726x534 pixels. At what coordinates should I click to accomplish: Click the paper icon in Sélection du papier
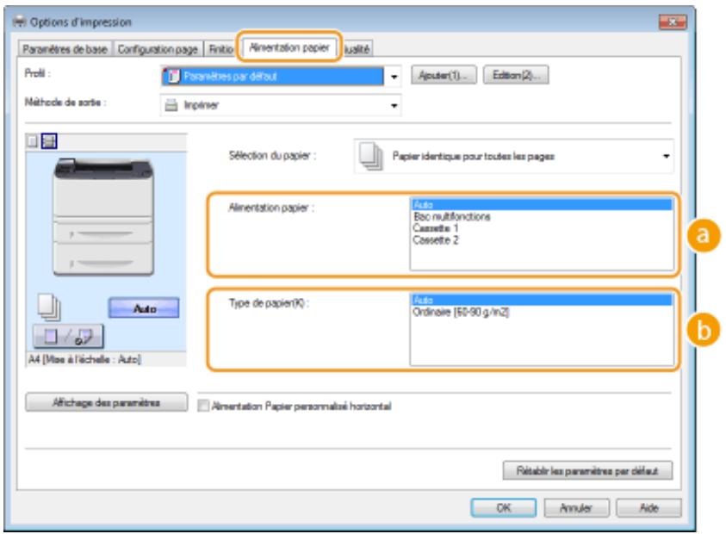coord(371,157)
